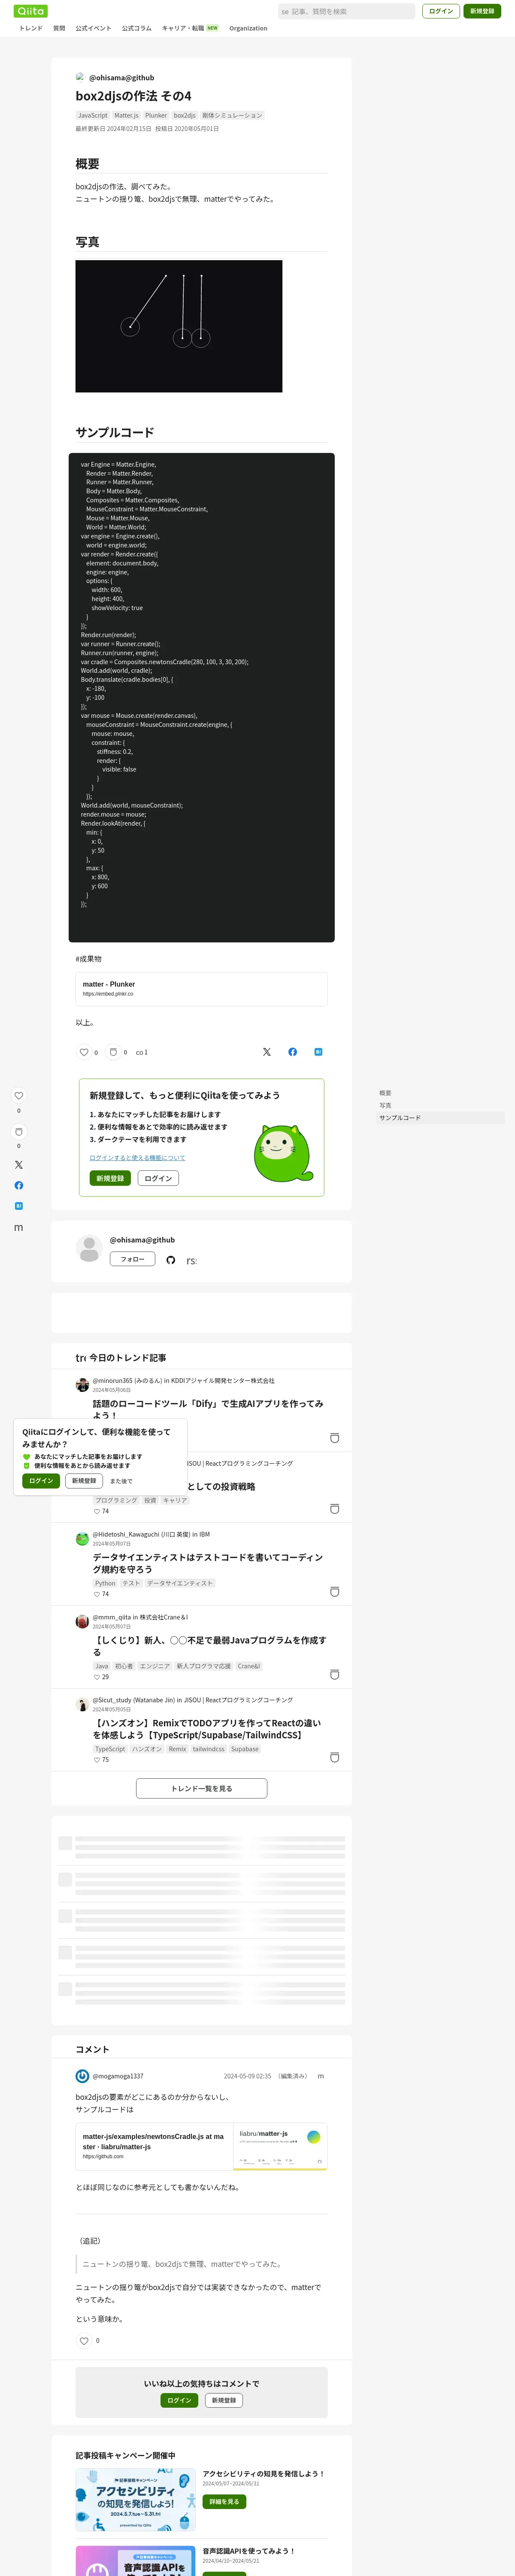Viewport: 515px width, 2576px height.
Task: Share to Hatena Bookmark via the icon below the article
Action: [318, 1052]
